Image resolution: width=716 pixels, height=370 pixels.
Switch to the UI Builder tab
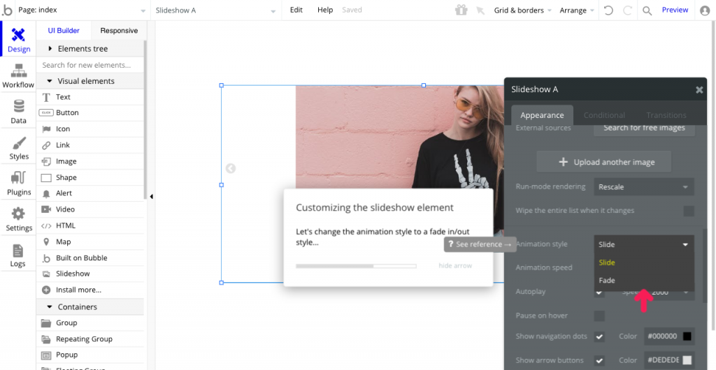point(64,31)
